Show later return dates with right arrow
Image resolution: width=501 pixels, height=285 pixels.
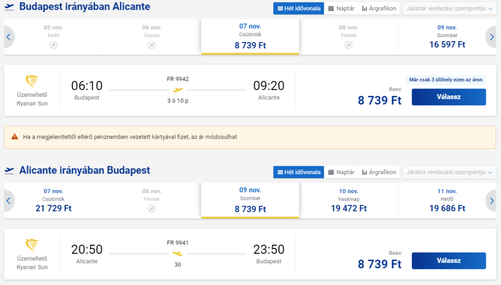(x=492, y=201)
